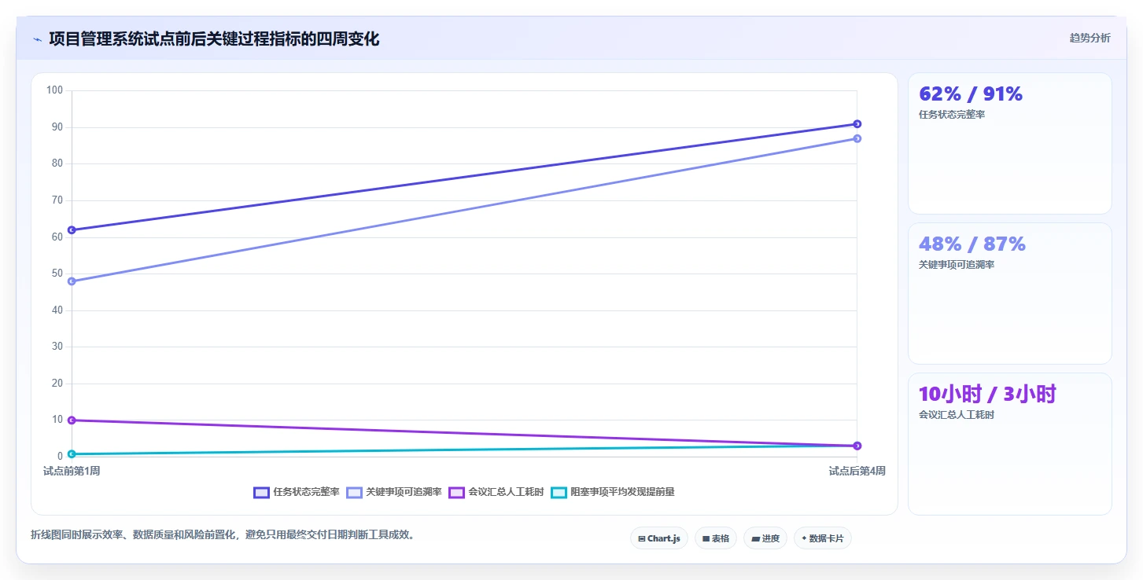Click the teal starting data point near 0
Viewport: 1143px width, 580px height.
[x=72, y=454]
